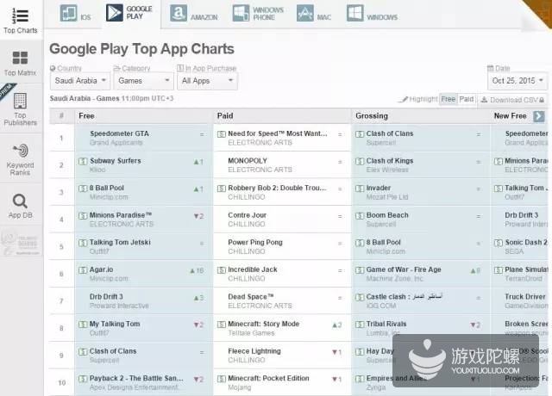Open Clash of Kings app link
Viewport: 552px width, 396px height.
pos(390,161)
